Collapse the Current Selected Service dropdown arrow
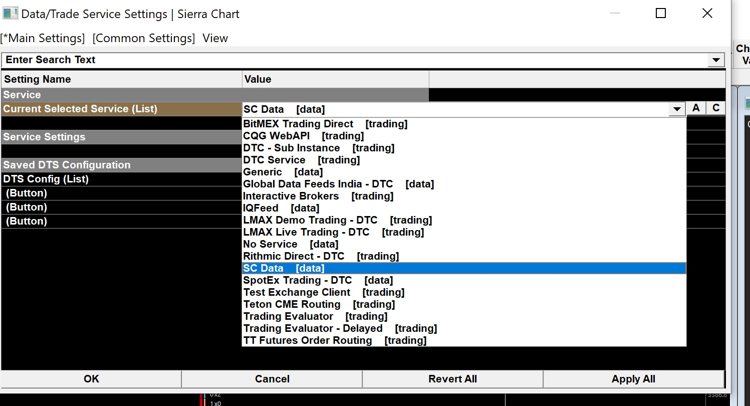 pos(677,109)
